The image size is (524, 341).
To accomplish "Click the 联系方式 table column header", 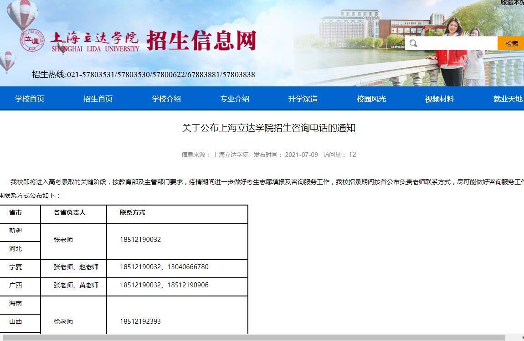I will point(133,212).
